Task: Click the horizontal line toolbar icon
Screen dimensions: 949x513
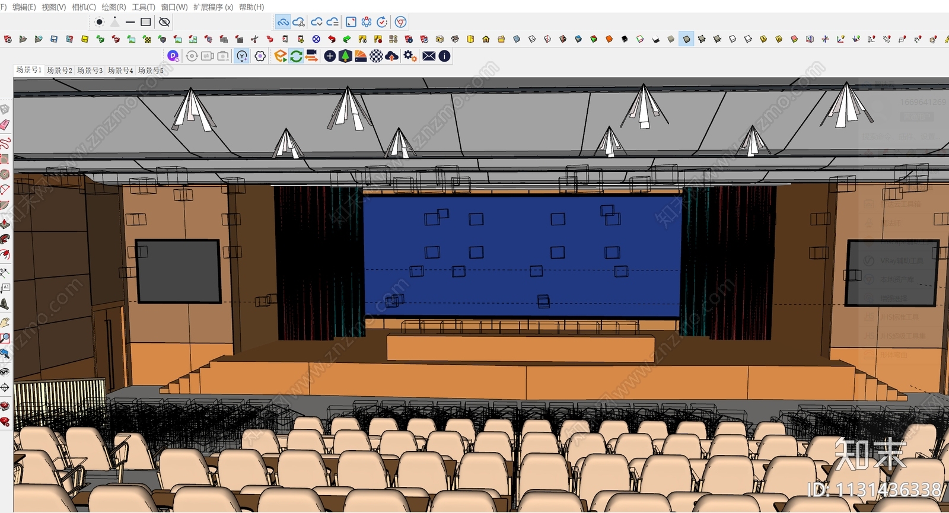Action: click(130, 22)
